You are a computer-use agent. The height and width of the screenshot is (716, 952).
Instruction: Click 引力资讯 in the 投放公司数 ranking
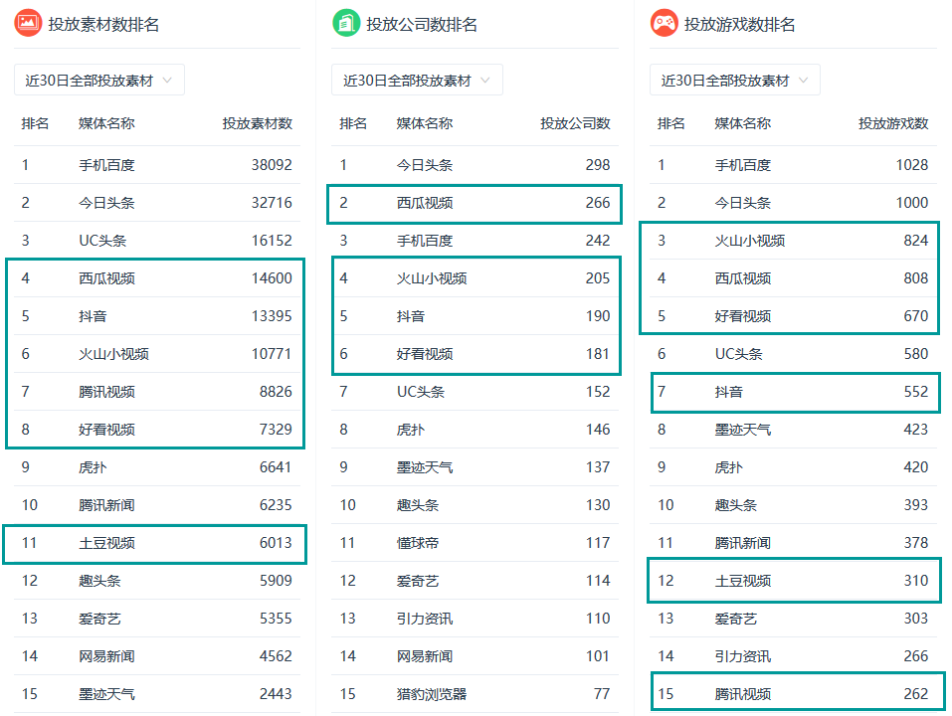pyautogui.click(x=425, y=619)
